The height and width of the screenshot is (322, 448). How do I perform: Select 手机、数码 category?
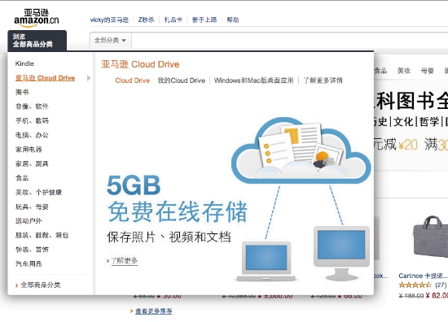pos(32,120)
